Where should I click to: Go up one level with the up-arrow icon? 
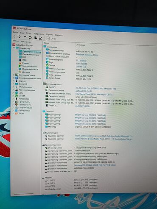(25, 37)
